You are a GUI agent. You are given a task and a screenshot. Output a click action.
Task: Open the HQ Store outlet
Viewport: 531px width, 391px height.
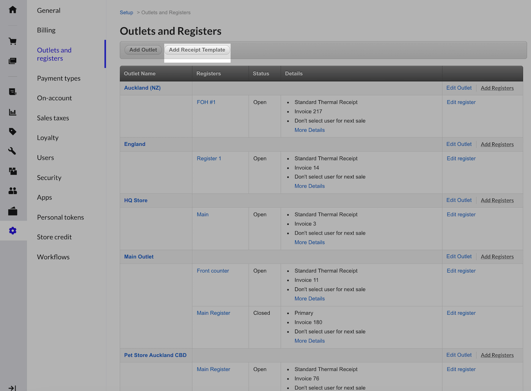coord(136,200)
